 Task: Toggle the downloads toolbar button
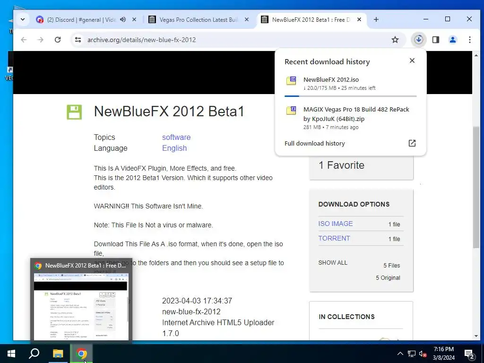(x=419, y=40)
